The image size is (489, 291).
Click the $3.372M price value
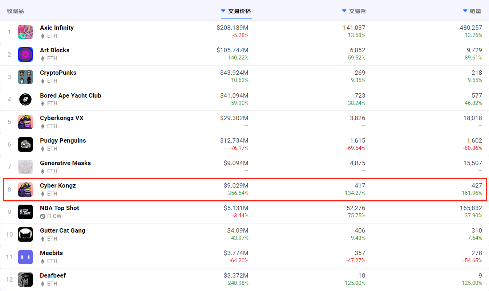click(x=236, y=275)
